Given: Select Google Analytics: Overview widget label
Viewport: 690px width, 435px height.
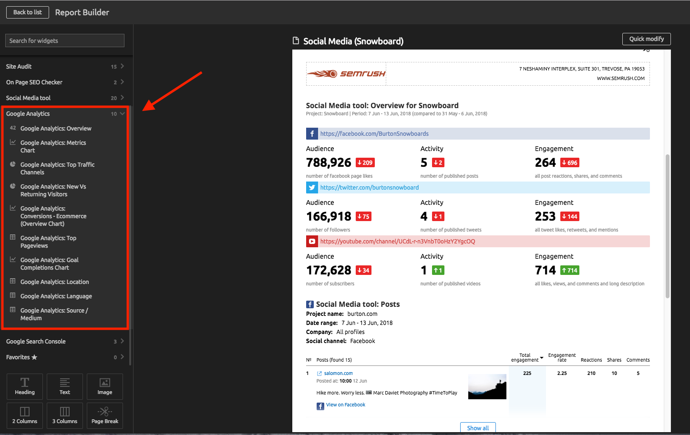Looking at the screenshot, I should coord(56,129).
